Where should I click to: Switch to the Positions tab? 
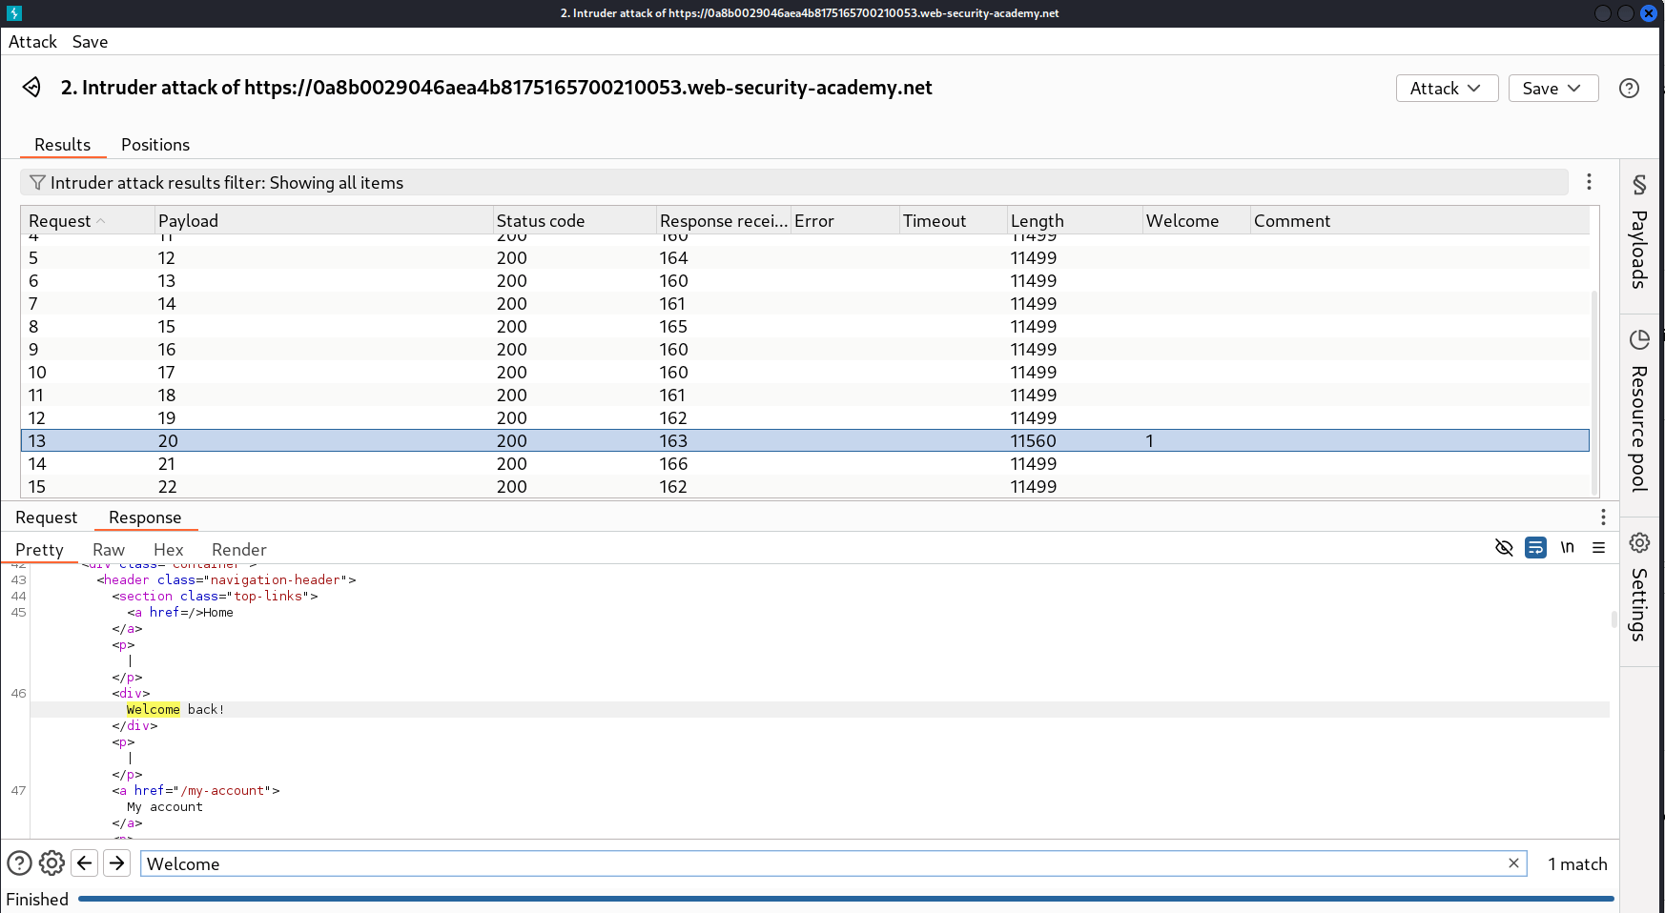pos(155,145)
